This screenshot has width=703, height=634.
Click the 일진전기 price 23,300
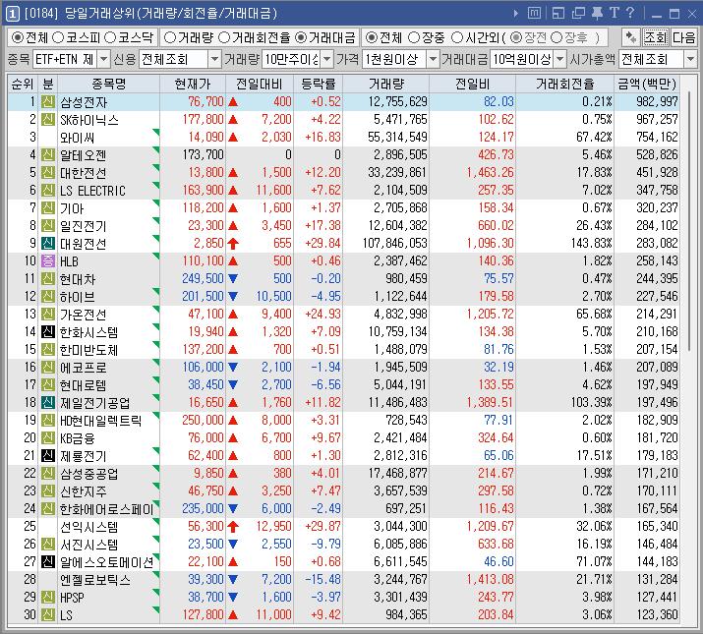tap(205, 225)
